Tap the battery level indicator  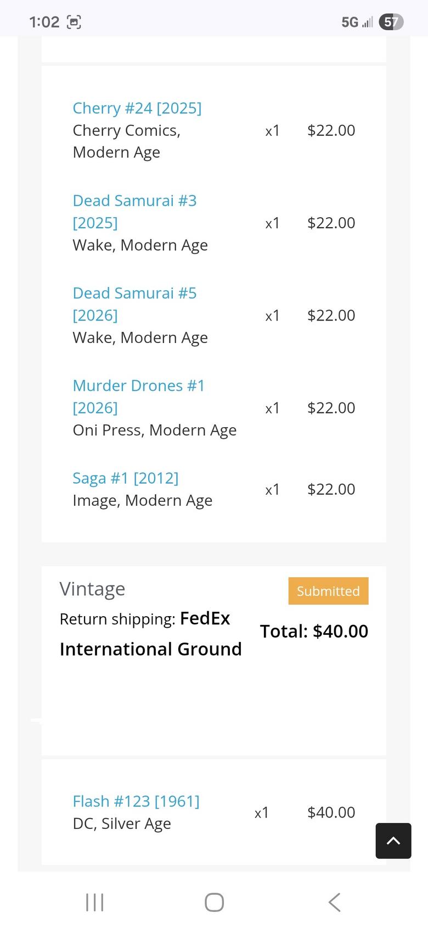[x=391, y=22]
